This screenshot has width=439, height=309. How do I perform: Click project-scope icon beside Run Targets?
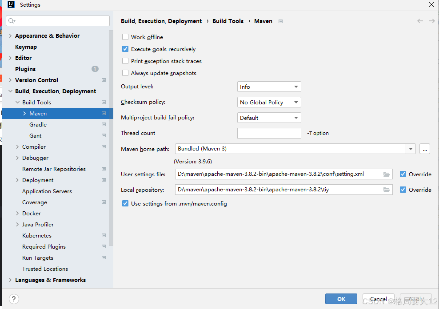point(104,257)
